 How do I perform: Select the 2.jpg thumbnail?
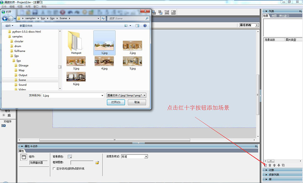tap(132, 47)
